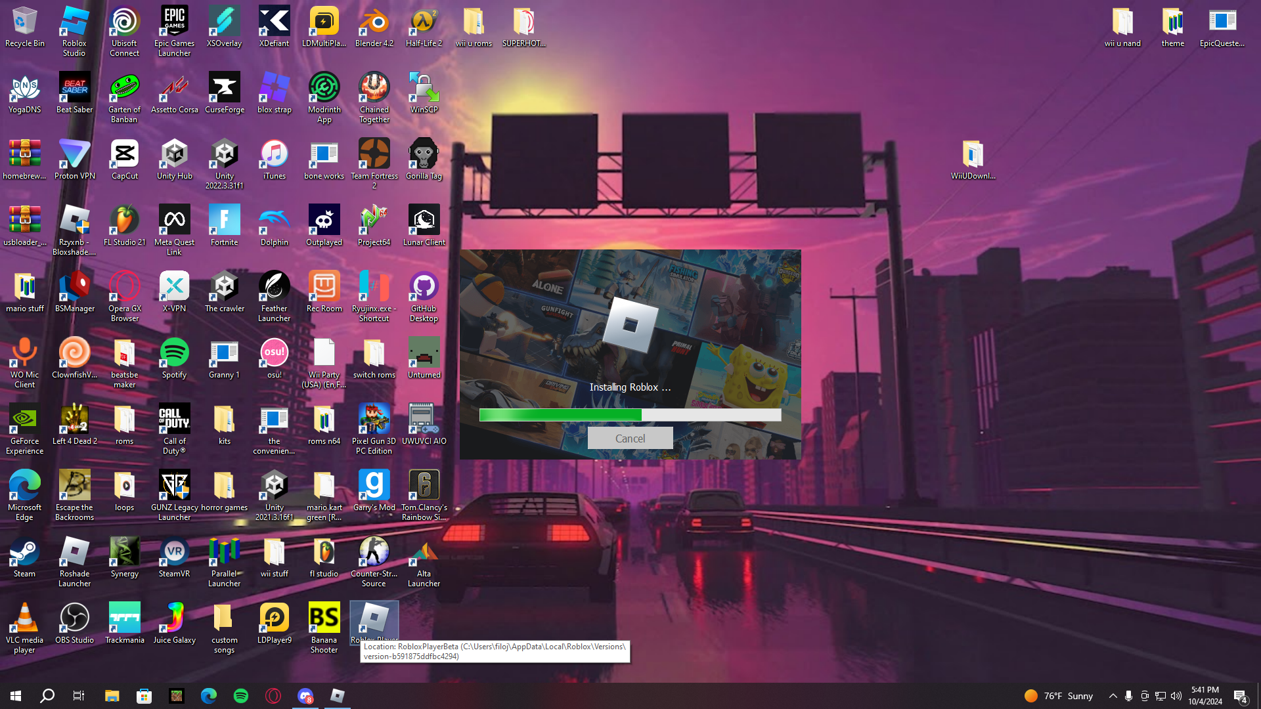This screenshot has width=1261, height=709.
Task: Select the Roblox Studio desktop shortcut
Action: (74, 32)
